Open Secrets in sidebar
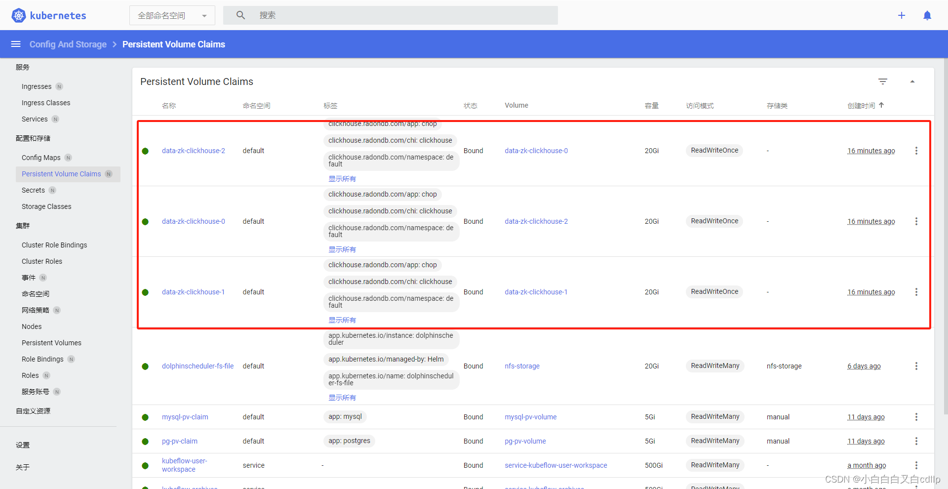 pyautogui.click(x=33, y=190)
